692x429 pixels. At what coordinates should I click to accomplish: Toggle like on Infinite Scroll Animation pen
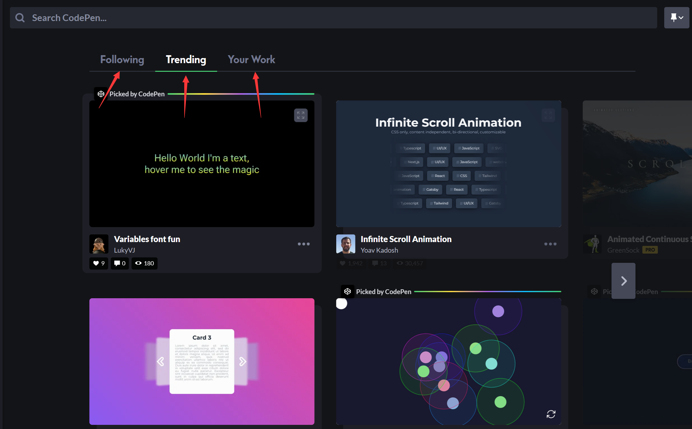[x=343, y=263]
